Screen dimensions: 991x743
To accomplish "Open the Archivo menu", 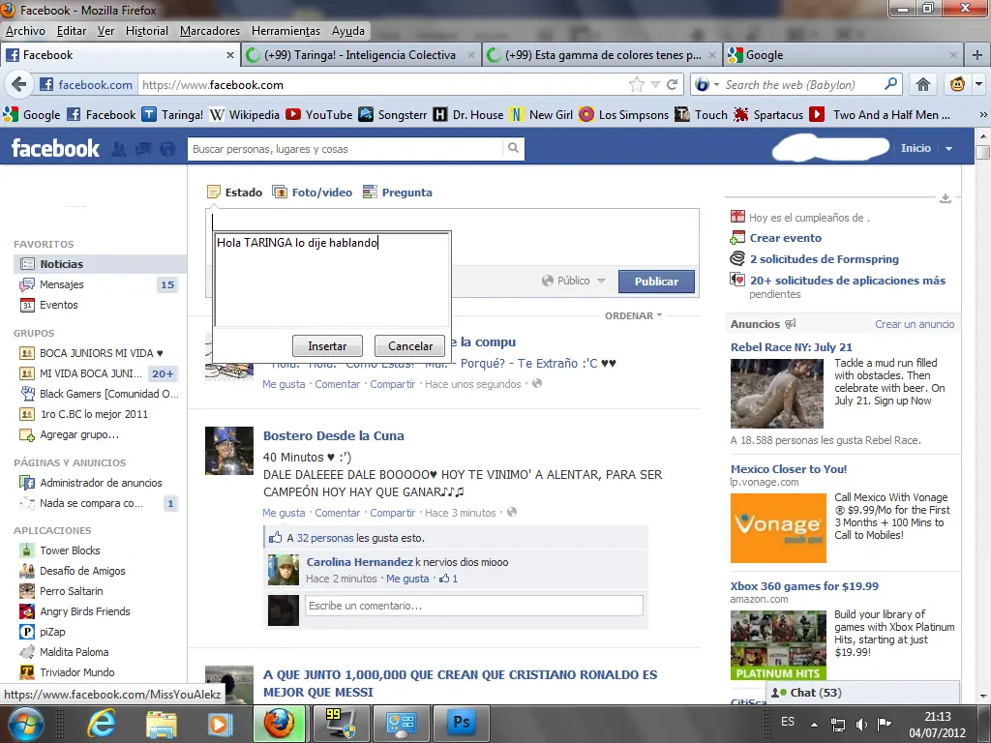I will 25,30.
